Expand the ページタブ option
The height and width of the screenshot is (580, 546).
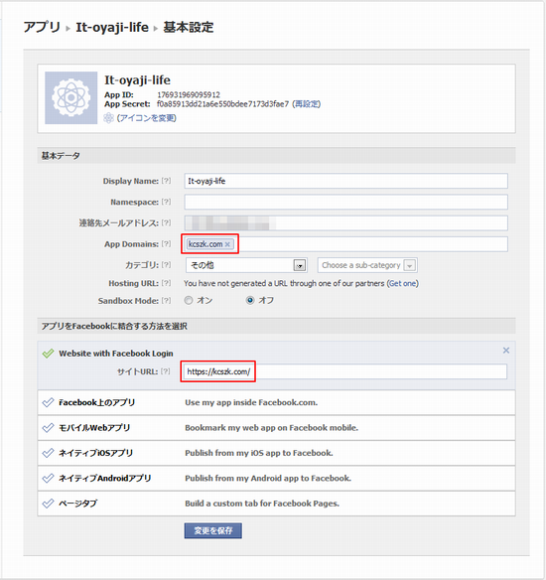(x=277, y=504)
